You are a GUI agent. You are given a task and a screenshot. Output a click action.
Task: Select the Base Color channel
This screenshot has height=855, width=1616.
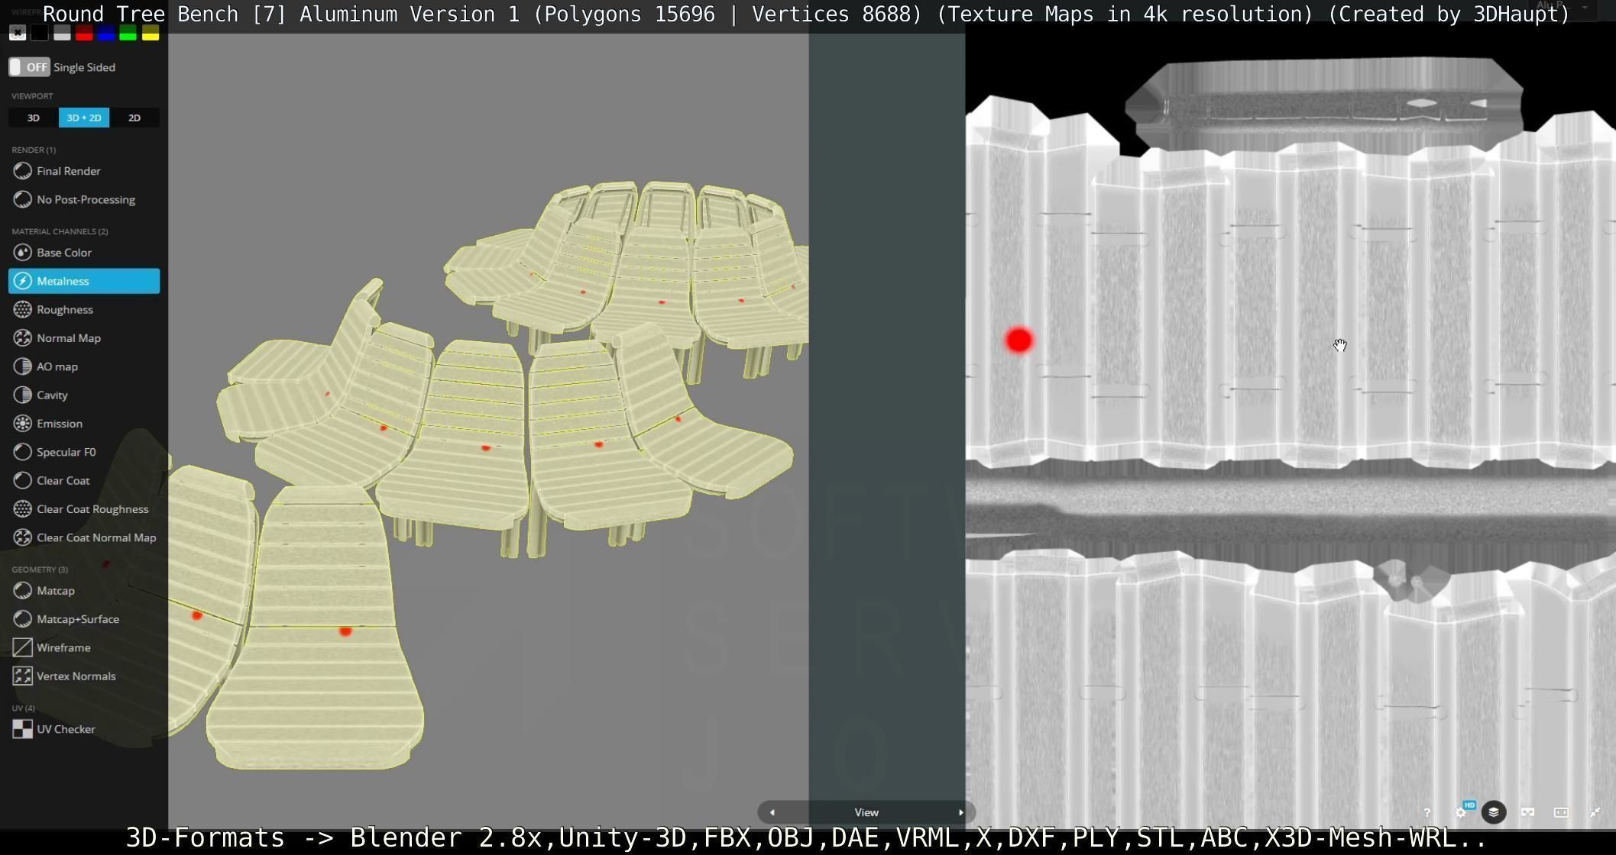point(63,253)
